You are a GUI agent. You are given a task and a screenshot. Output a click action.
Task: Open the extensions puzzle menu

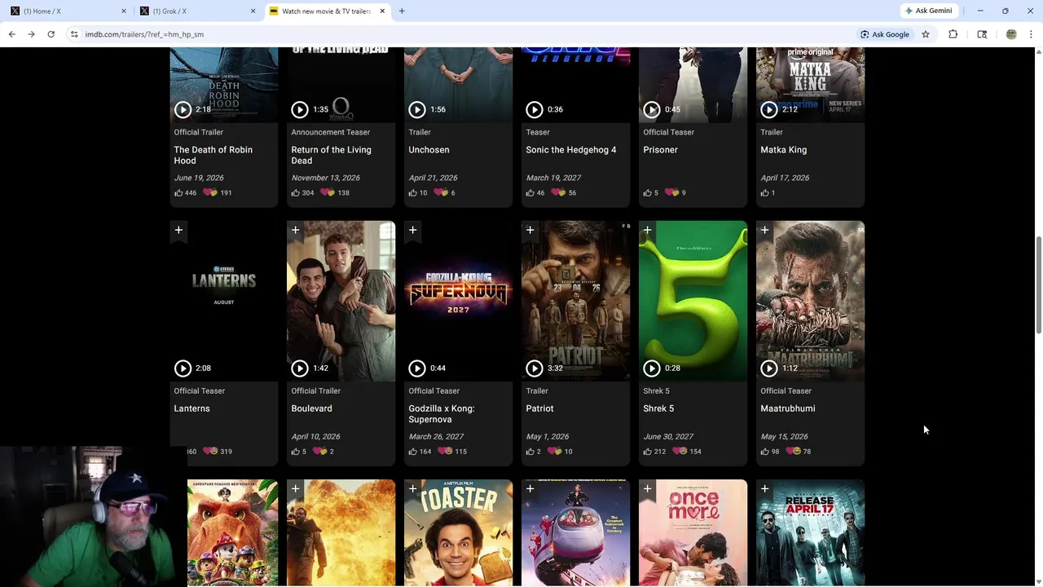953,34
